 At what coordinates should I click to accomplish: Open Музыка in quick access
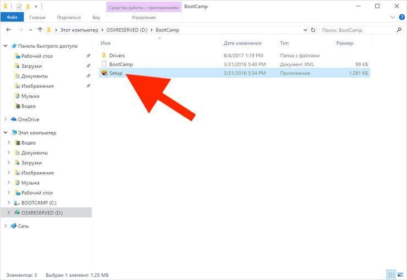click(30, 96)
